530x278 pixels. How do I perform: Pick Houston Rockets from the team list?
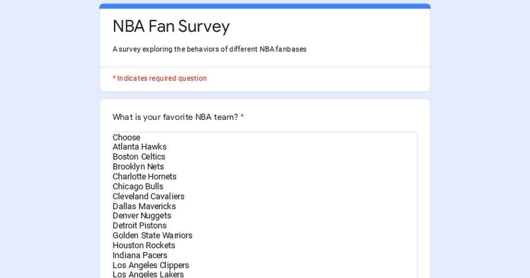tap(144, 245)
